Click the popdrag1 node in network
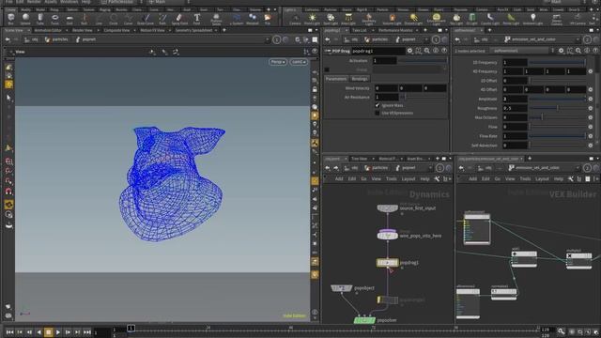 [388, 263]
